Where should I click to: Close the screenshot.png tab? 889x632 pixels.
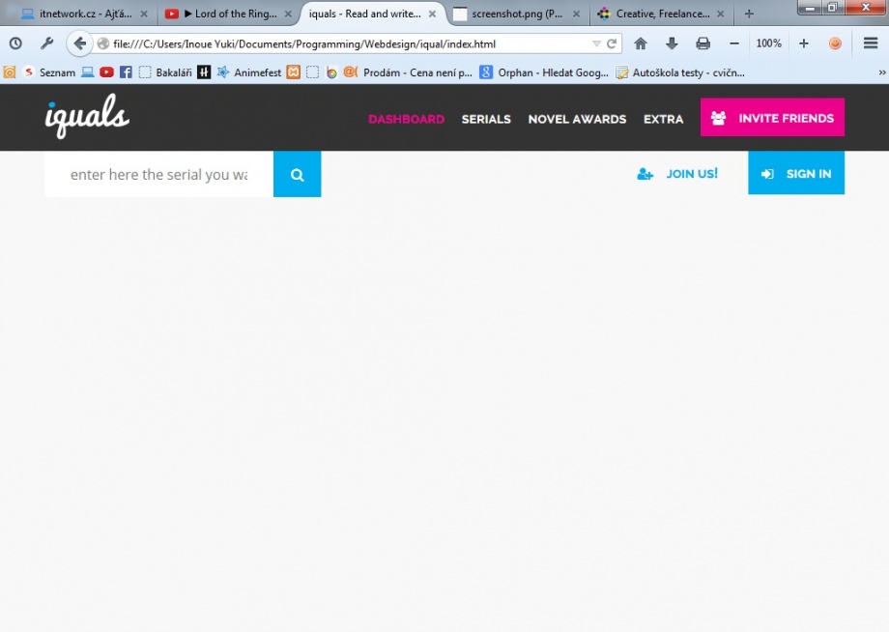(576, 14)
